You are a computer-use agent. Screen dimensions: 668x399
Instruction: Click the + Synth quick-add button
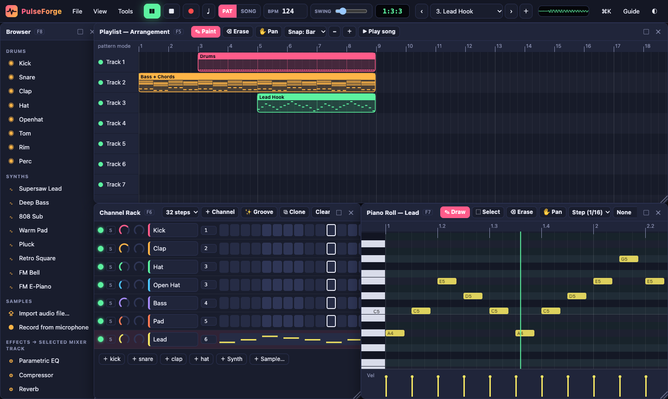coord(231,359)
